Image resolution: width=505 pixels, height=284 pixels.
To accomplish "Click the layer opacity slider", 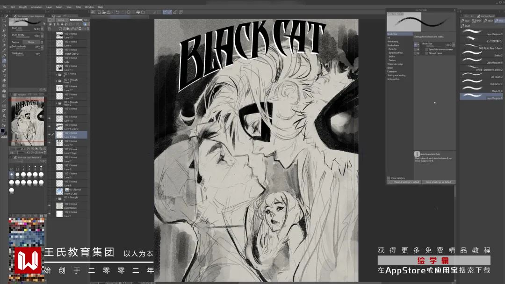I will coord(76,20).
